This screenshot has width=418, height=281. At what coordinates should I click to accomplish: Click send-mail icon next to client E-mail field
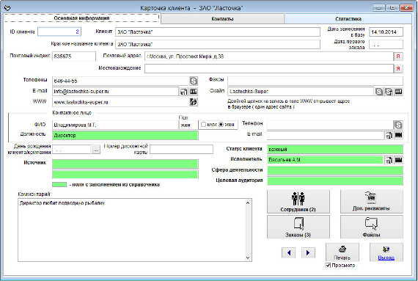click(183, 92)
